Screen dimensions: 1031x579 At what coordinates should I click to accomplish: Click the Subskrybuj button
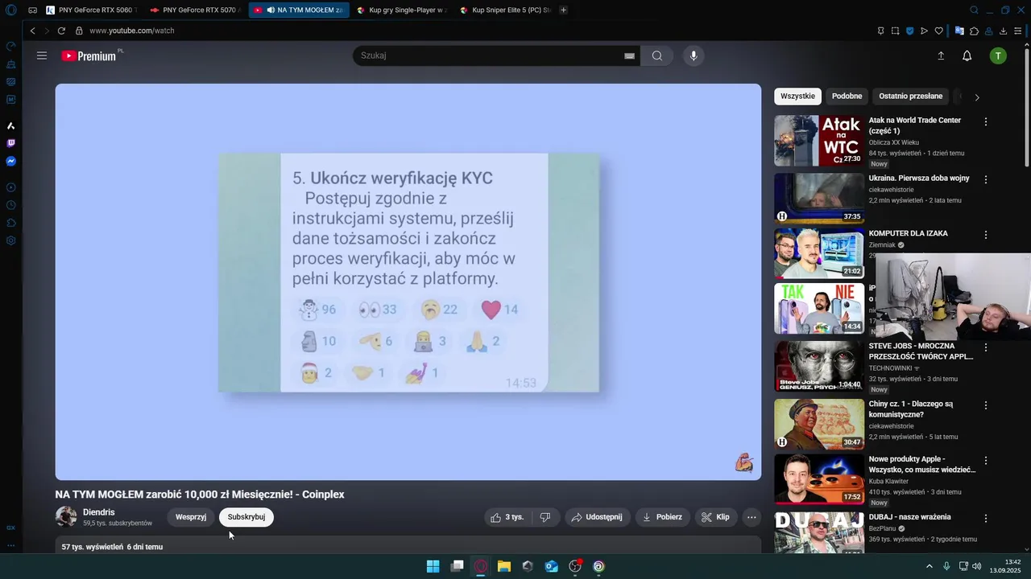point(246,517)
